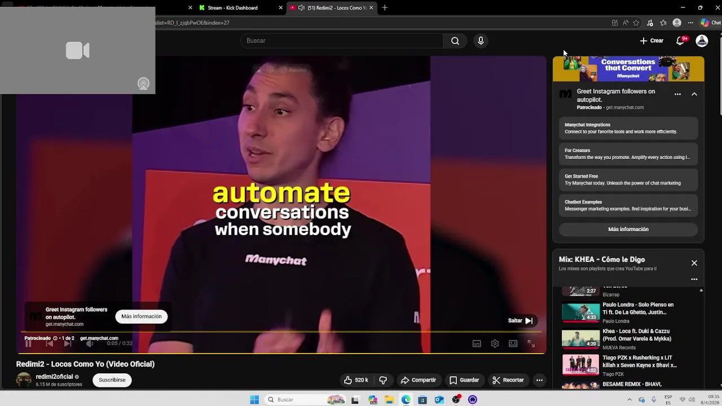This screenshot has width=722, height=406.
Task: Clip the video with Recortar
Action: (508, 380)
